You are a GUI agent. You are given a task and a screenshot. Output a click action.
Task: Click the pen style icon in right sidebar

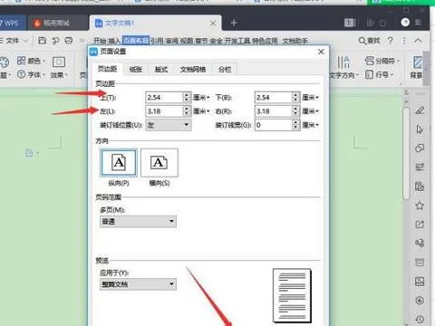click(x=420, y=110)
